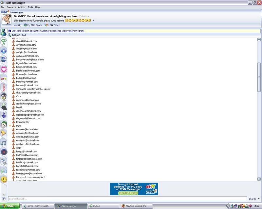Viewport: 262px width, 209px height.
Task: Open the cartoon kid with glasses tab
Action: click(4, 97)
